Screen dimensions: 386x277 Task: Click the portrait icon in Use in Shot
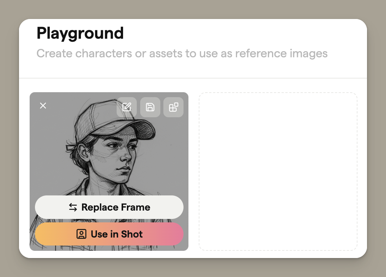tap(81, 234)
